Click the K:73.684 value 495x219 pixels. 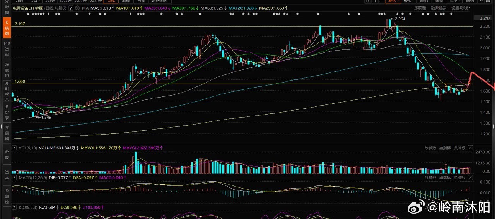(48, 207)
